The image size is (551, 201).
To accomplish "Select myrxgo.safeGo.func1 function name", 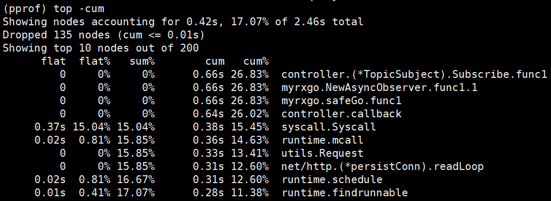I will (x=341, y=101).
